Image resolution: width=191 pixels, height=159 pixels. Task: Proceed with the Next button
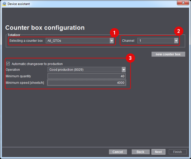click(x=158, y=152)
